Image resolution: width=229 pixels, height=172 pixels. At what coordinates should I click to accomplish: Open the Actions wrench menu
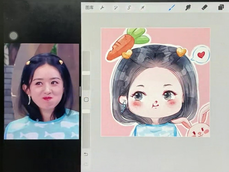[102, 7]
